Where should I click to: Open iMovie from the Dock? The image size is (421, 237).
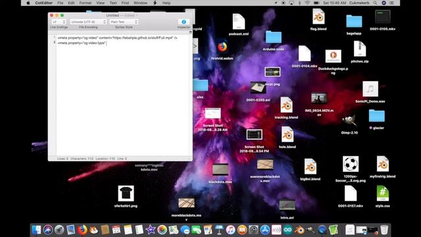[151, 230]
